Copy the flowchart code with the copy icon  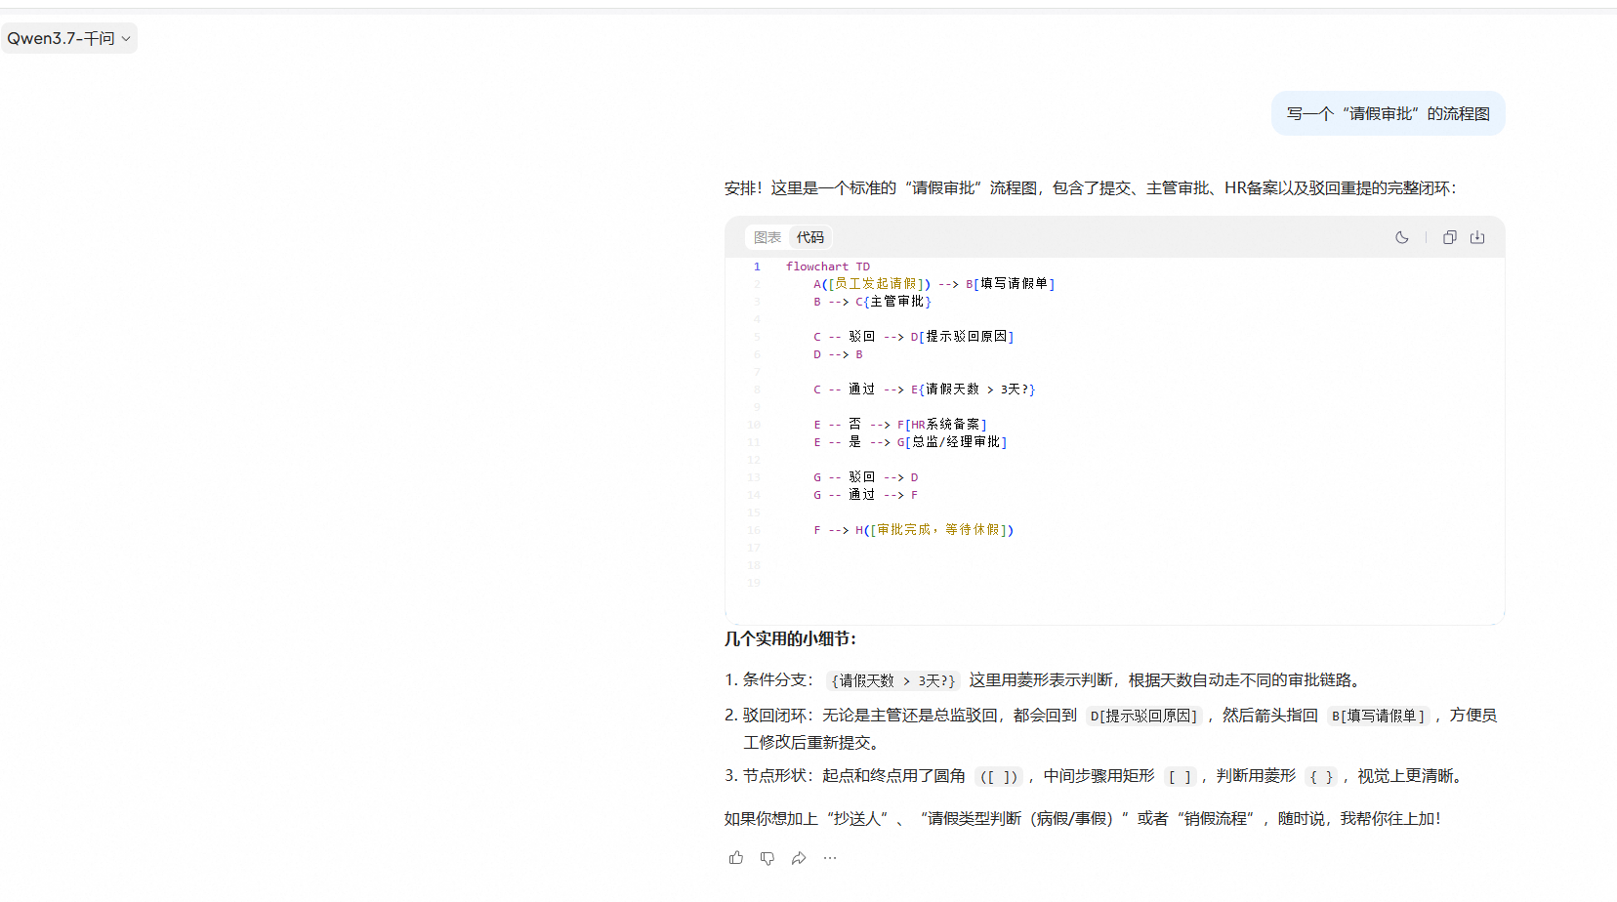(1450, 237)
